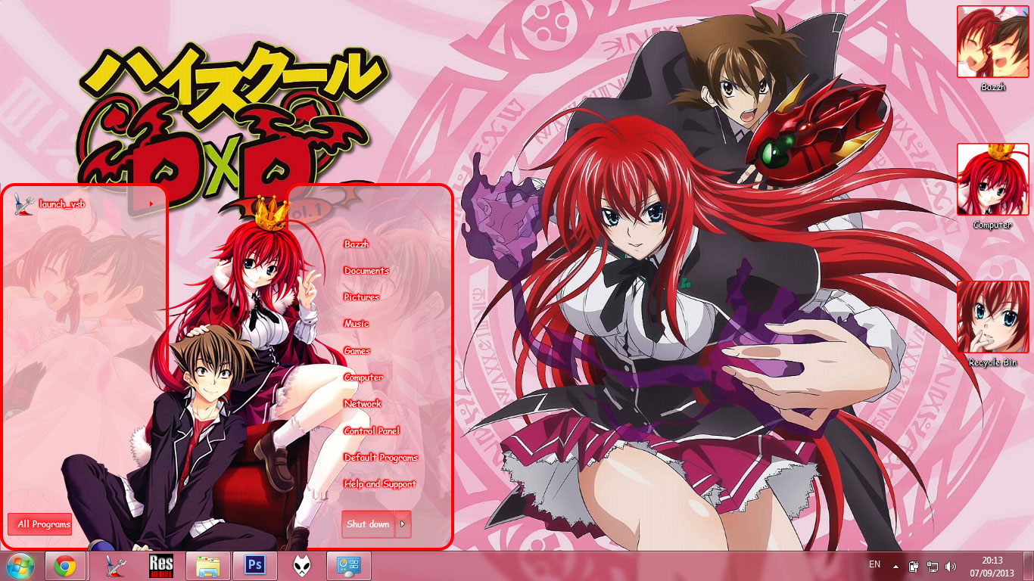
Task: Select the Computer desktop icon
Action: (x=992, y=187)
